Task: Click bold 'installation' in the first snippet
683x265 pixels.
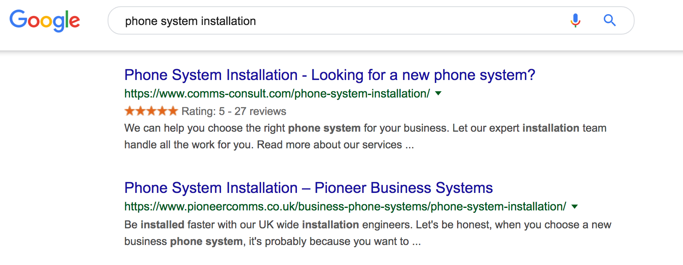Action: [551, 128]
